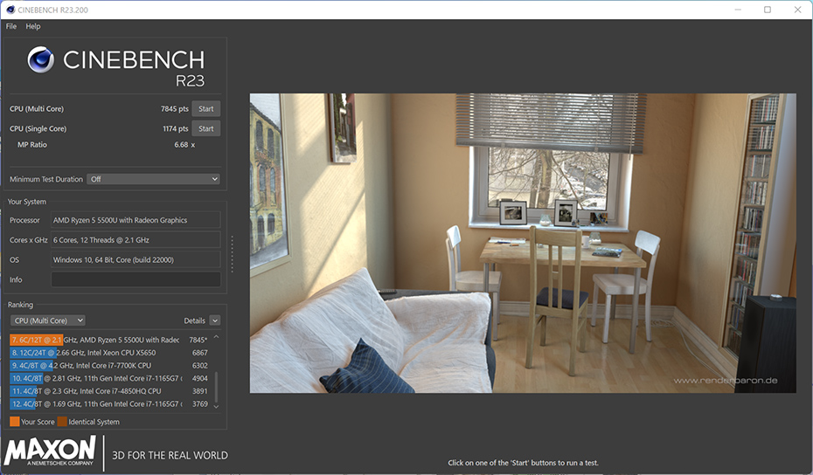Click the ranking list scrollbar thumb

pos(216,386)
